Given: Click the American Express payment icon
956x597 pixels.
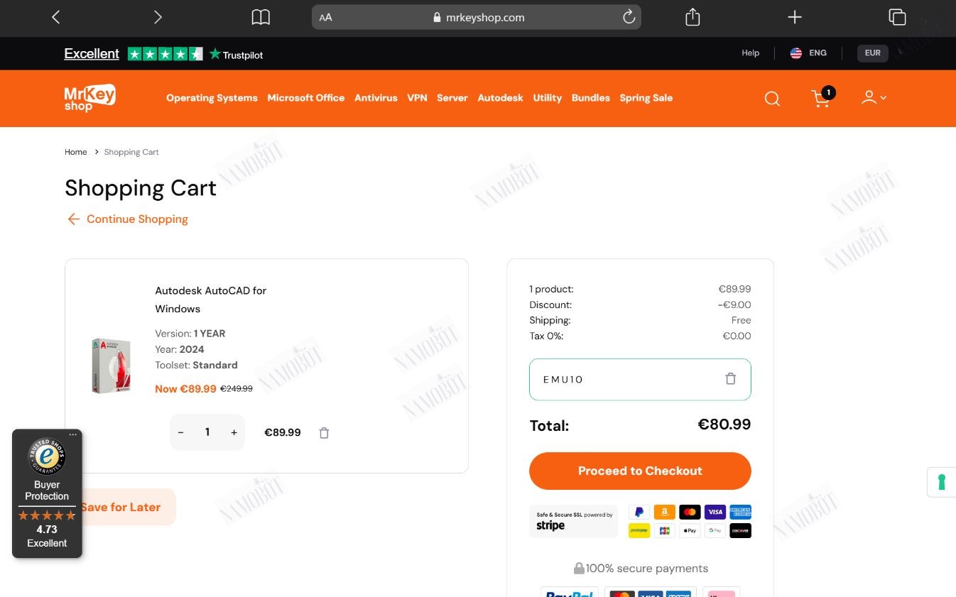Looking at the screenshot, I should (740, 512).
